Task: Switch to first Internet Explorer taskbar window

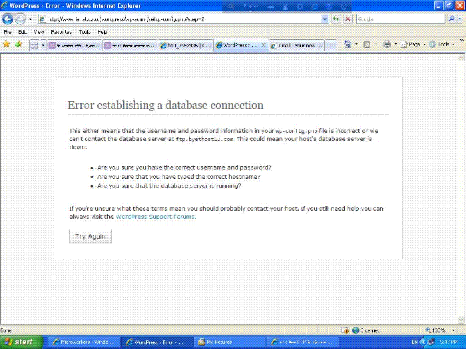Action: click(x=83, y=342)
